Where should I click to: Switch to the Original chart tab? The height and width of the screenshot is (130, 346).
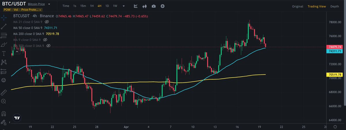tap(298, 6)
